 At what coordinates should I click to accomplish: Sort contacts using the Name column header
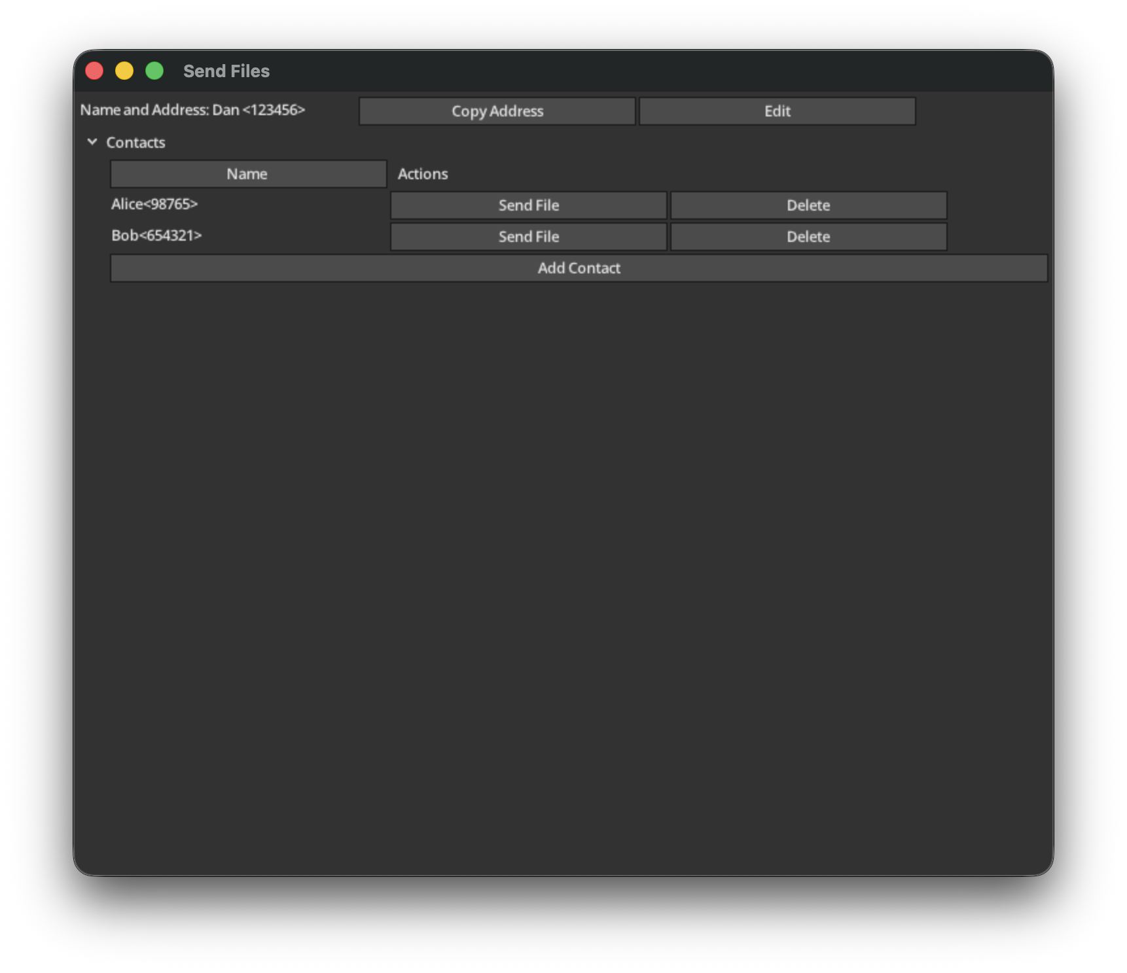(248, 174)
